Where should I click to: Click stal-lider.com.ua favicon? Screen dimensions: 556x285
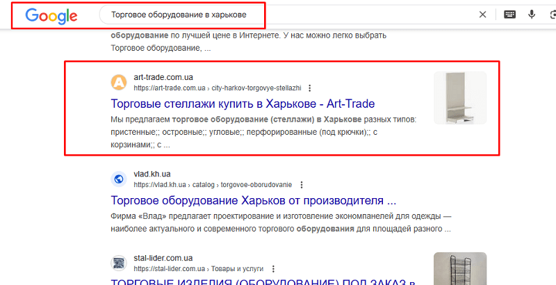[119, 263]
